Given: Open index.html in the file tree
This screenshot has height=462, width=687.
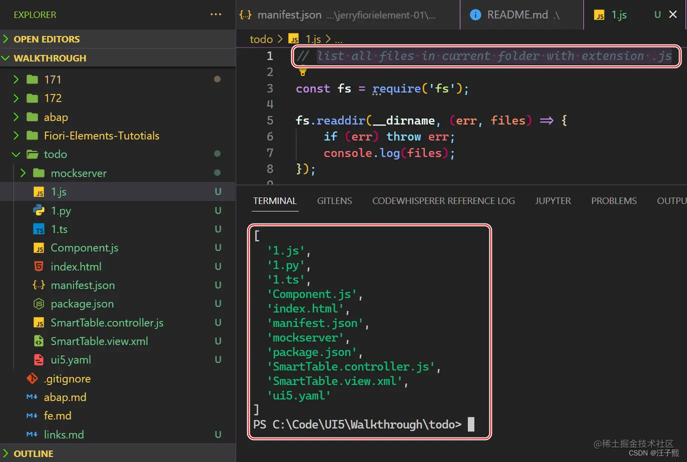Looking at the screenshot, I should point(76,267).
